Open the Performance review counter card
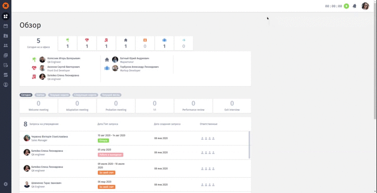The height and width of the screenshot is (193, 377). pyautogui.click(x=193, y=106)
